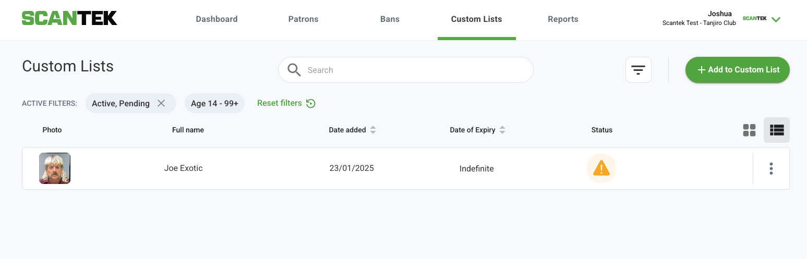Viewport: 807px width, 259px height.
Task: Select the Age 14 - 99+ filter chip
Action: 214,103
